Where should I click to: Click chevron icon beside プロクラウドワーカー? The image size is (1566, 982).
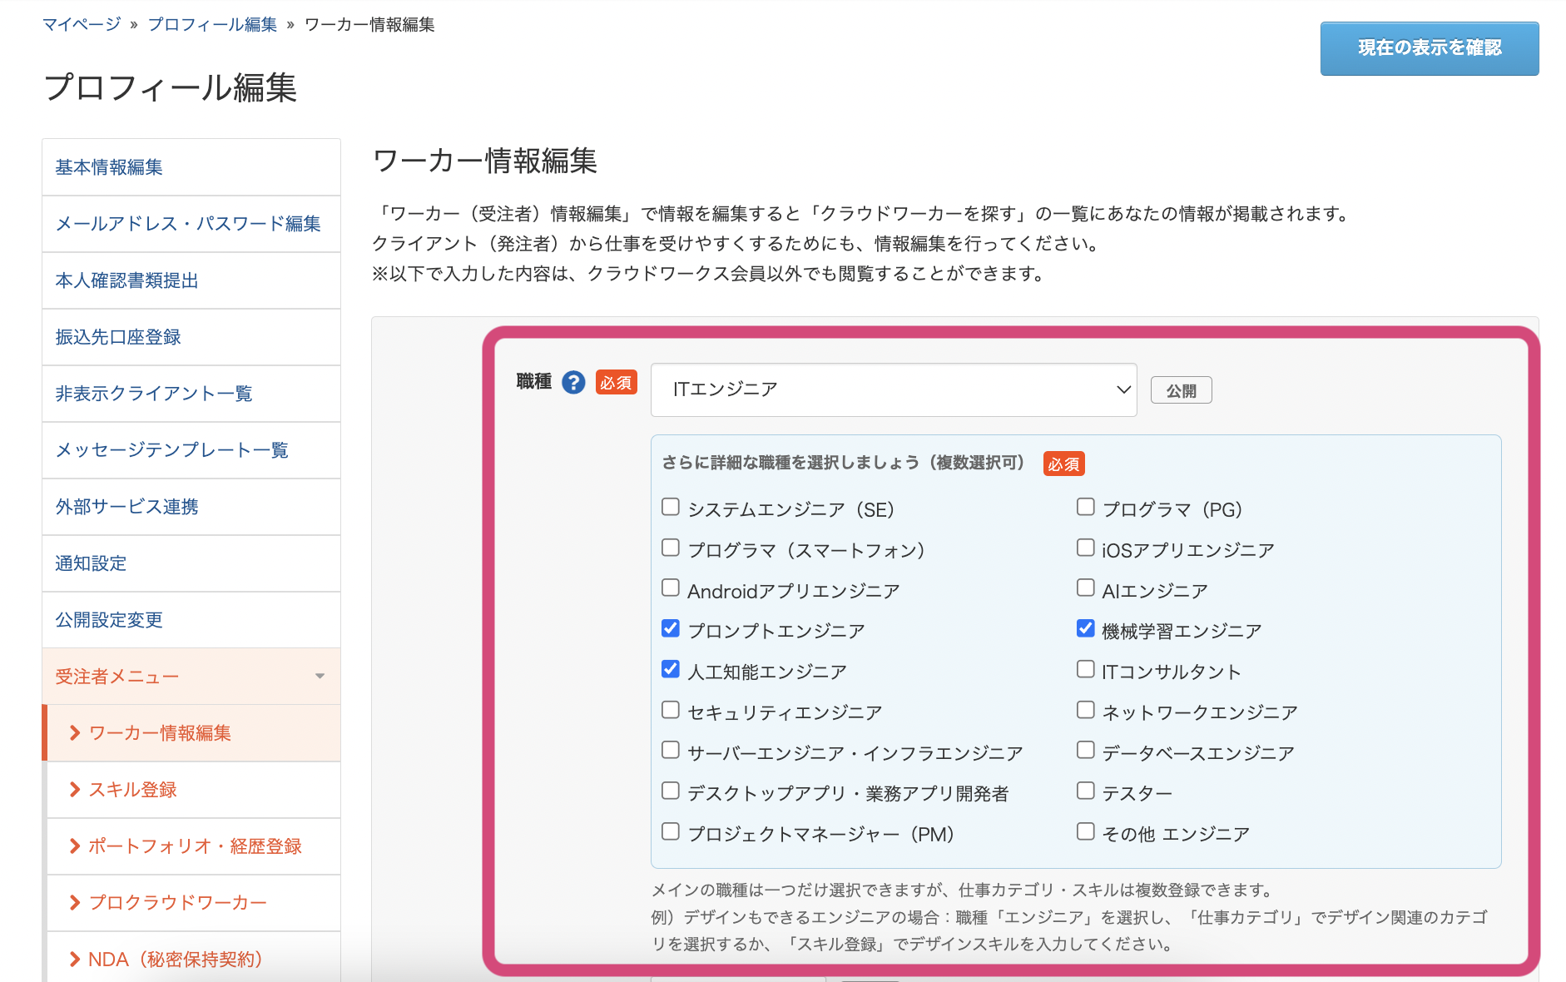75,903
